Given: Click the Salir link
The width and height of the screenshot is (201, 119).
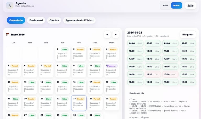Looking at the screenshot, I should pos(190,5).
